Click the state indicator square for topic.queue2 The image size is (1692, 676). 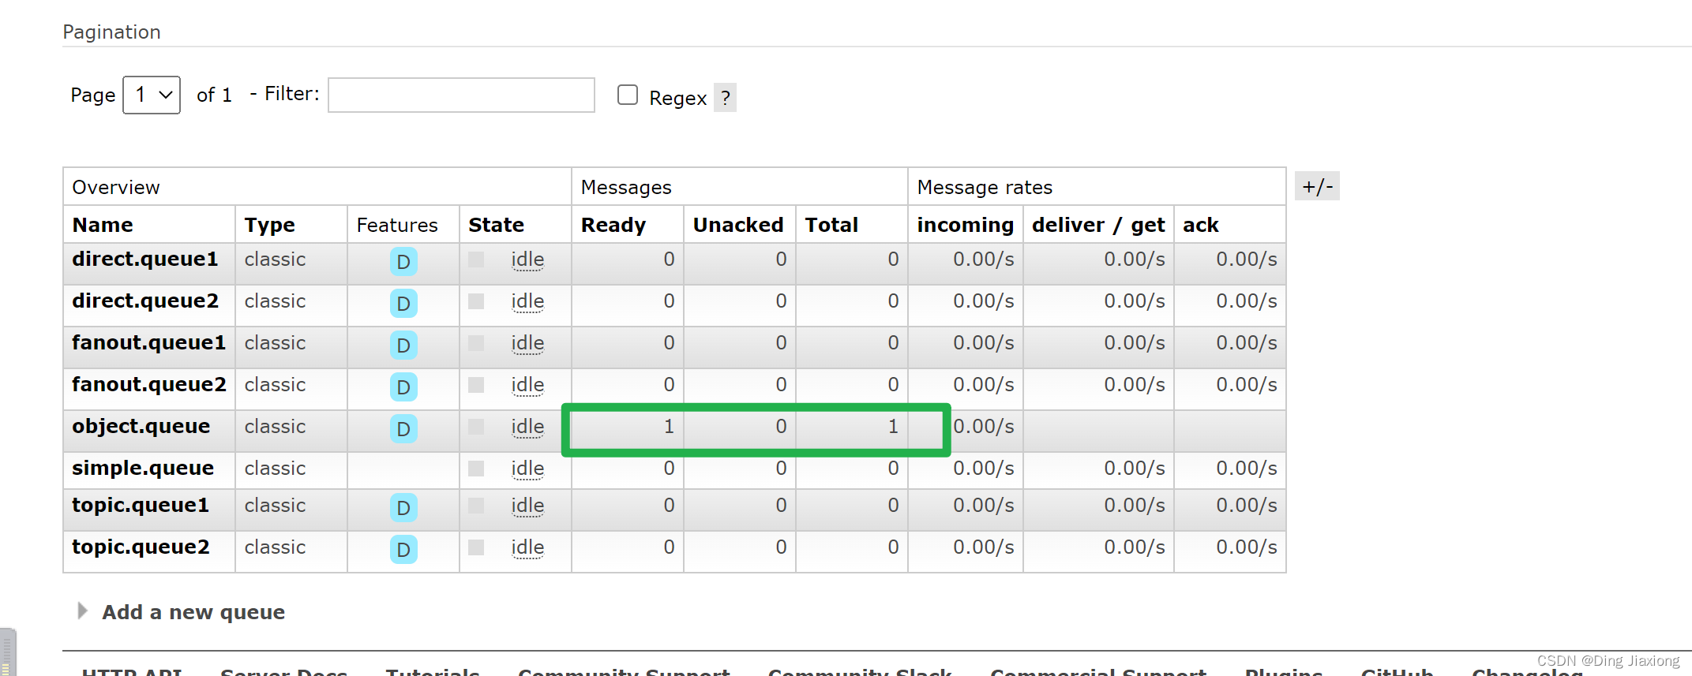coord(476,547)
